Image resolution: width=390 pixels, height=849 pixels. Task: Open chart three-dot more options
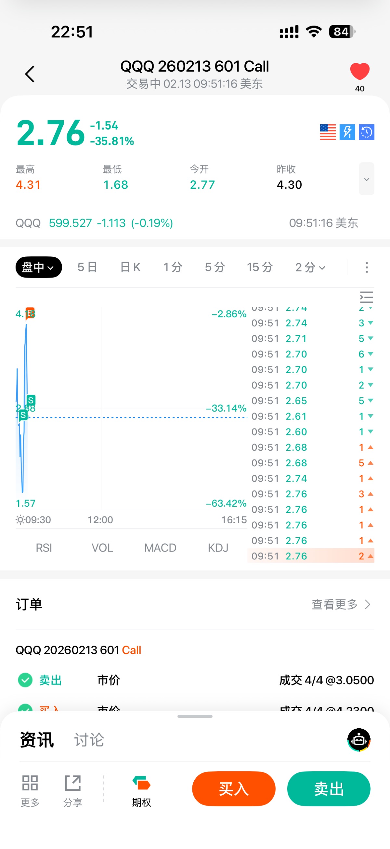[367, 267]
